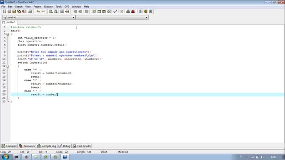Stop execution with the X icon
Image resolution: width=285 pixels, height=160 pixels.
click(122, 12)
